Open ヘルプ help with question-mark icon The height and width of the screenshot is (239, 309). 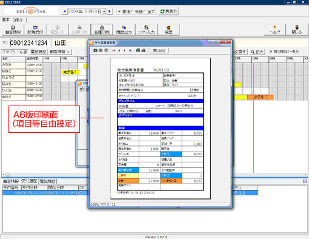tap(274, 30)
